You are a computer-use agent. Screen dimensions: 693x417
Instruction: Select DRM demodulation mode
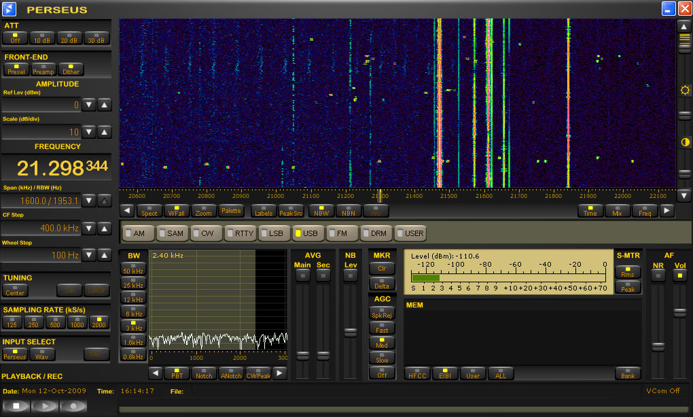pyautogui.click(x=376, y=233)
